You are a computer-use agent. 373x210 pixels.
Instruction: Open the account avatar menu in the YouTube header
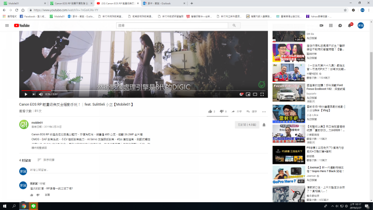361,25
